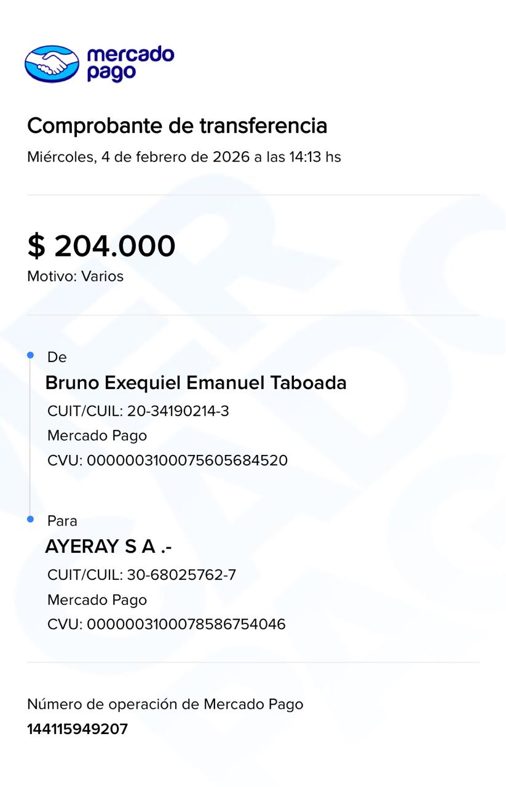Viewport: 506px width, 787px height.
Task: Select the recipient CVU ending in 754046
Action: pos(166,624)
